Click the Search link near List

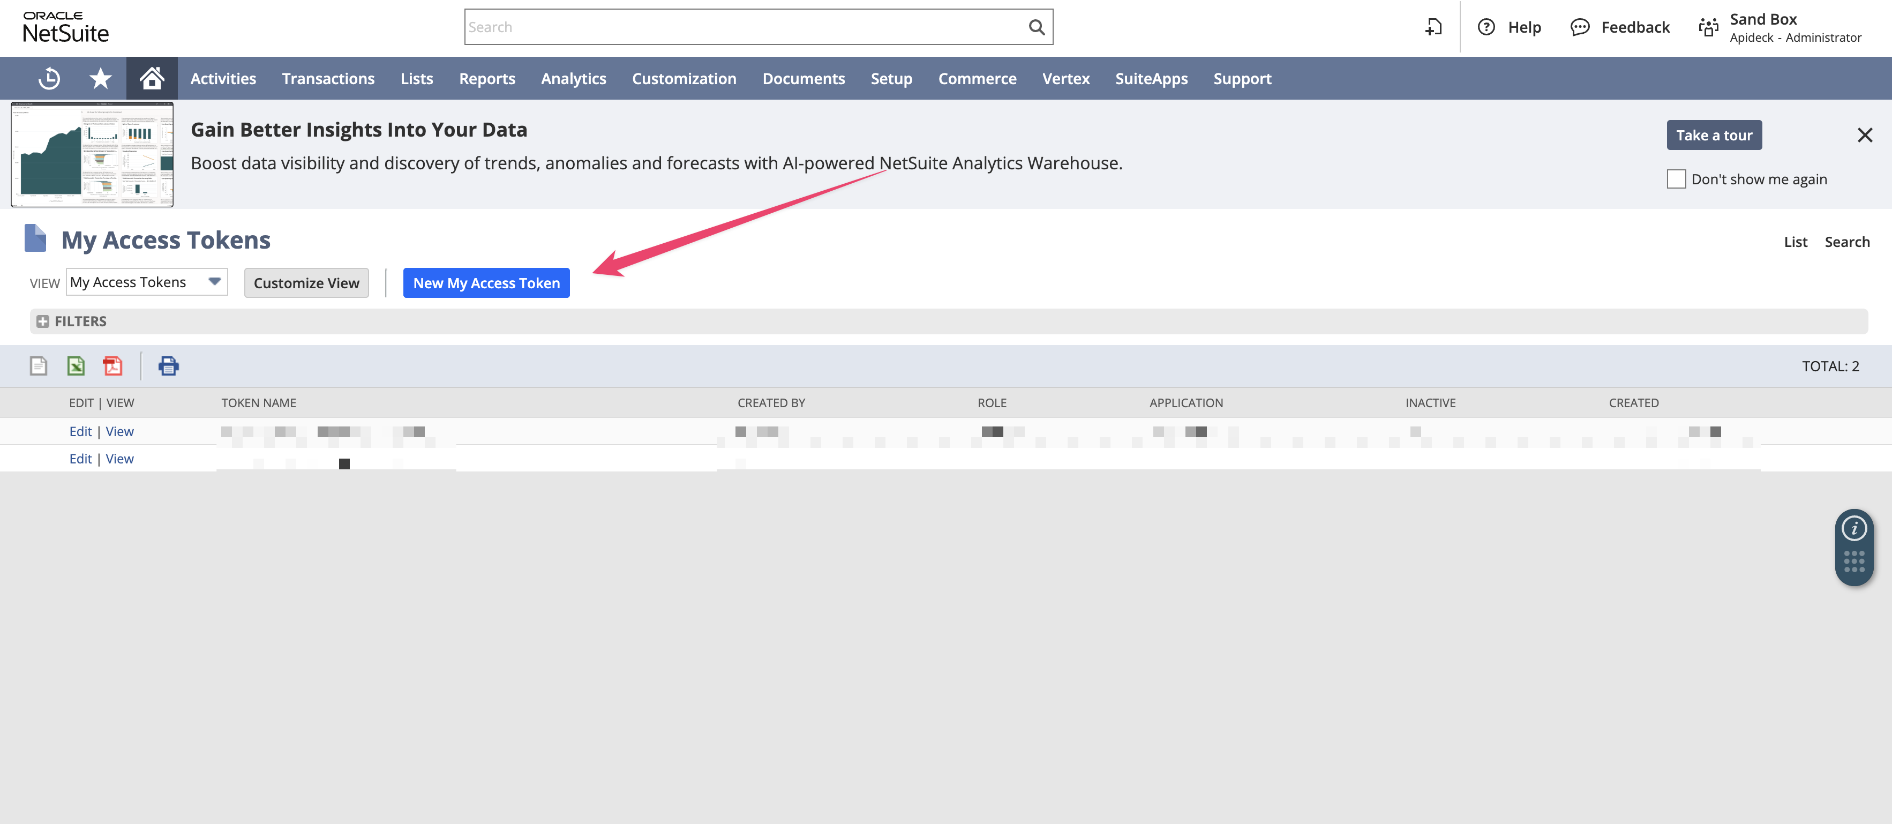coord(1846,242)
